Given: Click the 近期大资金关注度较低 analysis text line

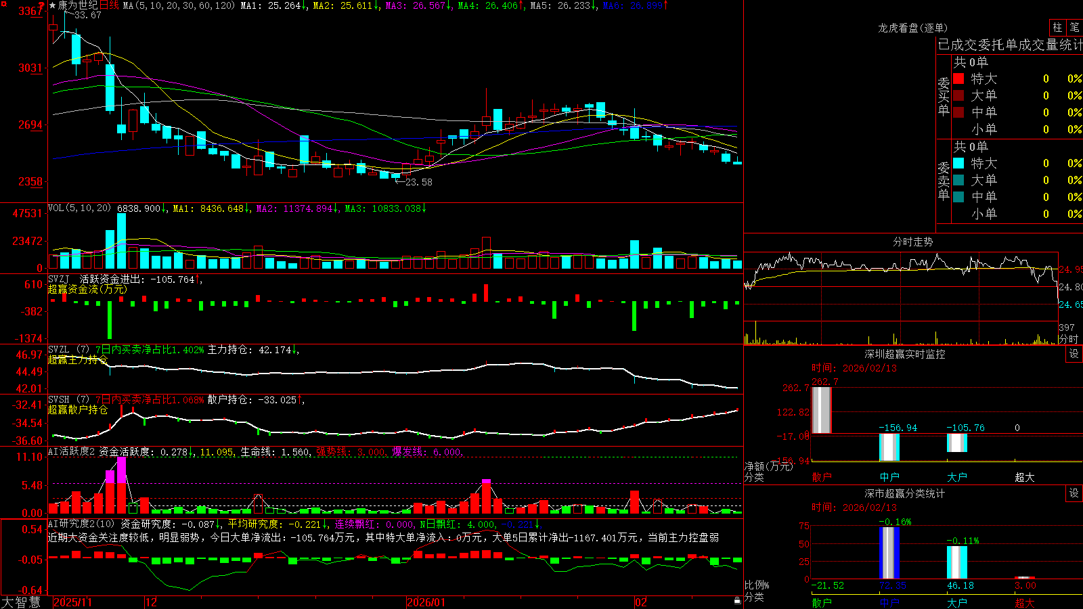Looking at the screenshot, I should click(x=383, y=537).
